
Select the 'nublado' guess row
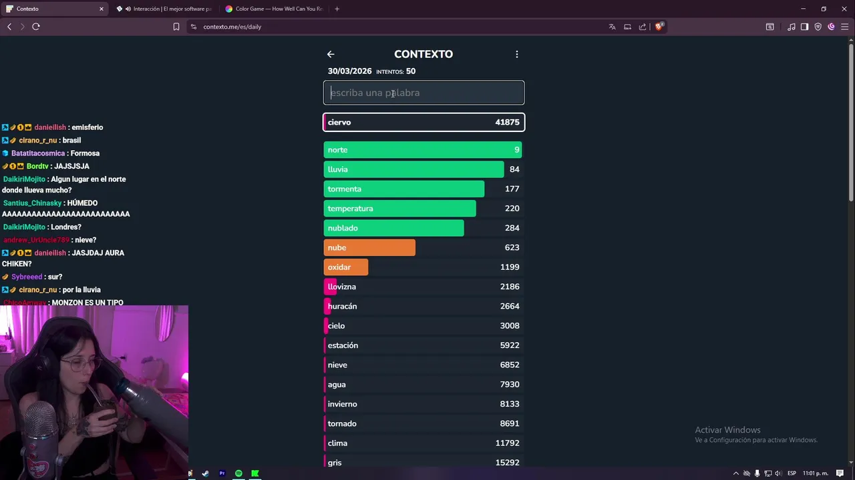[x=423, y=228]
